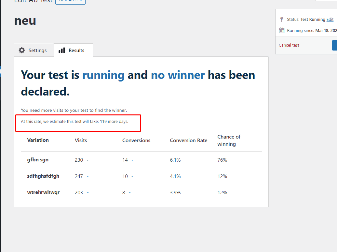
Task: Select the variation named gfbn sgn
Action: coord(38,160)
